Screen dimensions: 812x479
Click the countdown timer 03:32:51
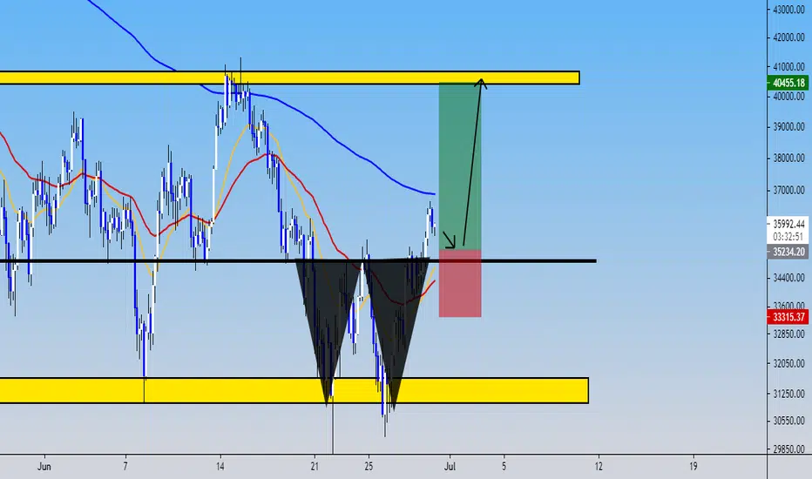pyautogui.click(x=788, y=237)
